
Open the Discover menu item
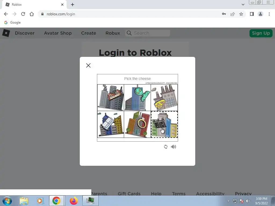pos(24,33)
